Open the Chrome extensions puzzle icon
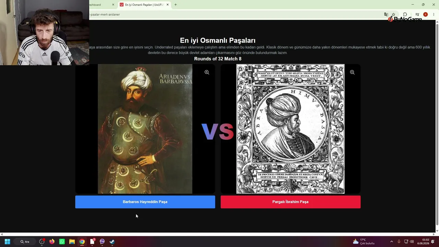 tap(405, 14)
